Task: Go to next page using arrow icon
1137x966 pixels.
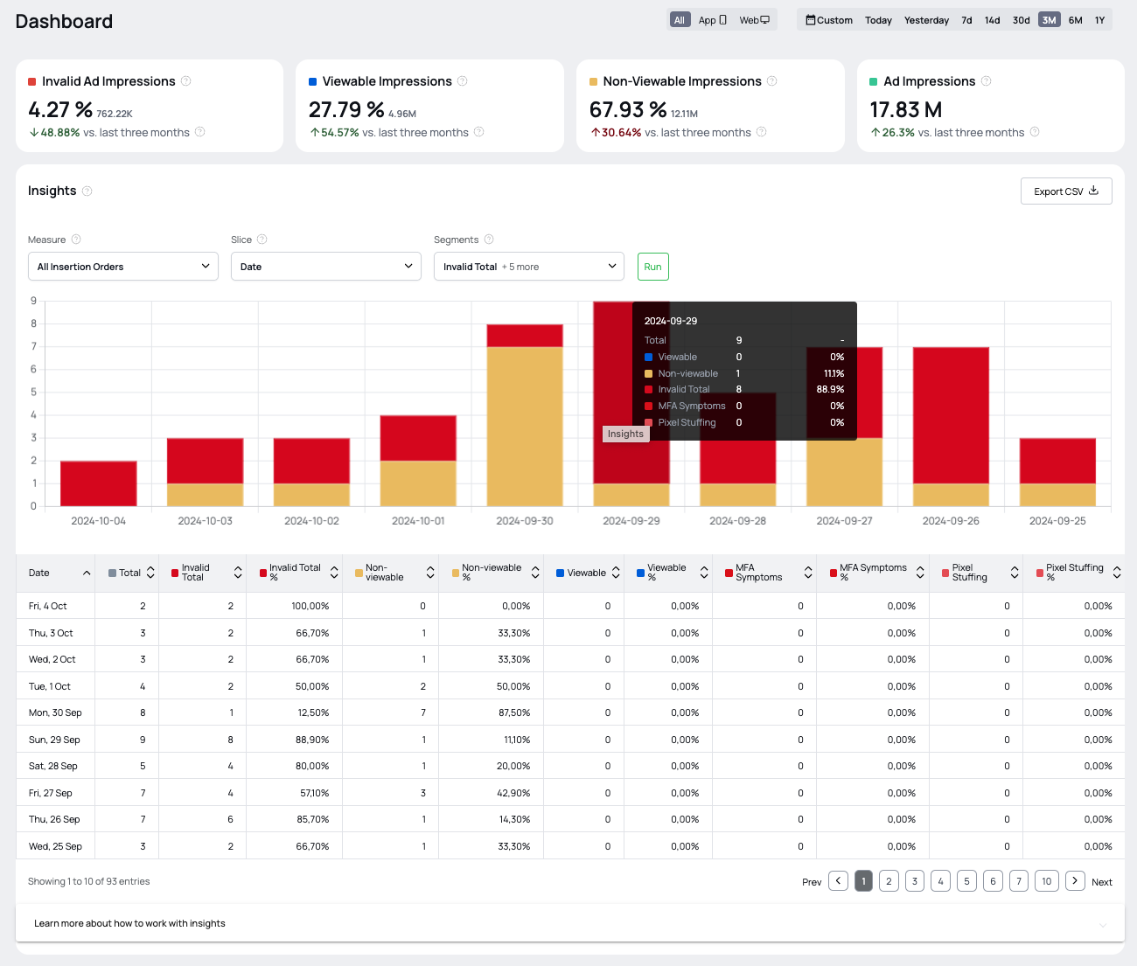Action: click(1076, 881)
